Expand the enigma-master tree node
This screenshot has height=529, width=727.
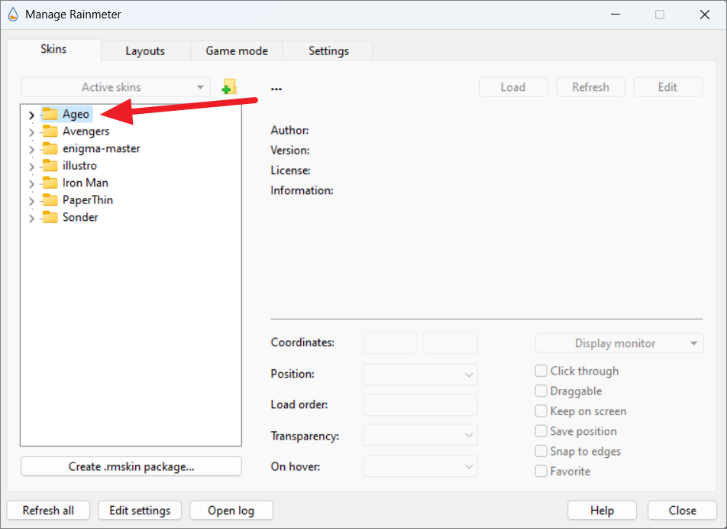[31, 149]
